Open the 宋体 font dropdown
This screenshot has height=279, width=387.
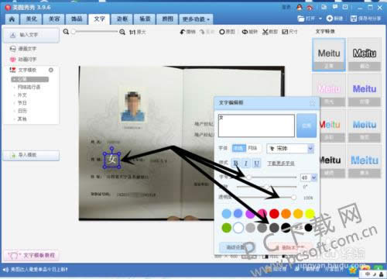point(290,149)
